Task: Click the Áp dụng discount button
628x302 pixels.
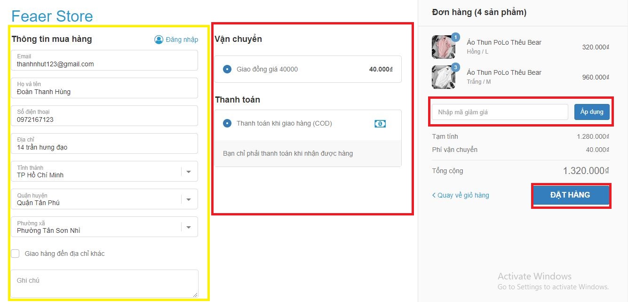Action: click(x=592, y=112)
